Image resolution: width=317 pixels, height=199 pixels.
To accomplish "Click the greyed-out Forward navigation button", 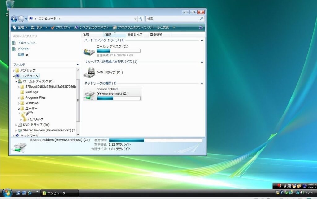I will point(21,19).
